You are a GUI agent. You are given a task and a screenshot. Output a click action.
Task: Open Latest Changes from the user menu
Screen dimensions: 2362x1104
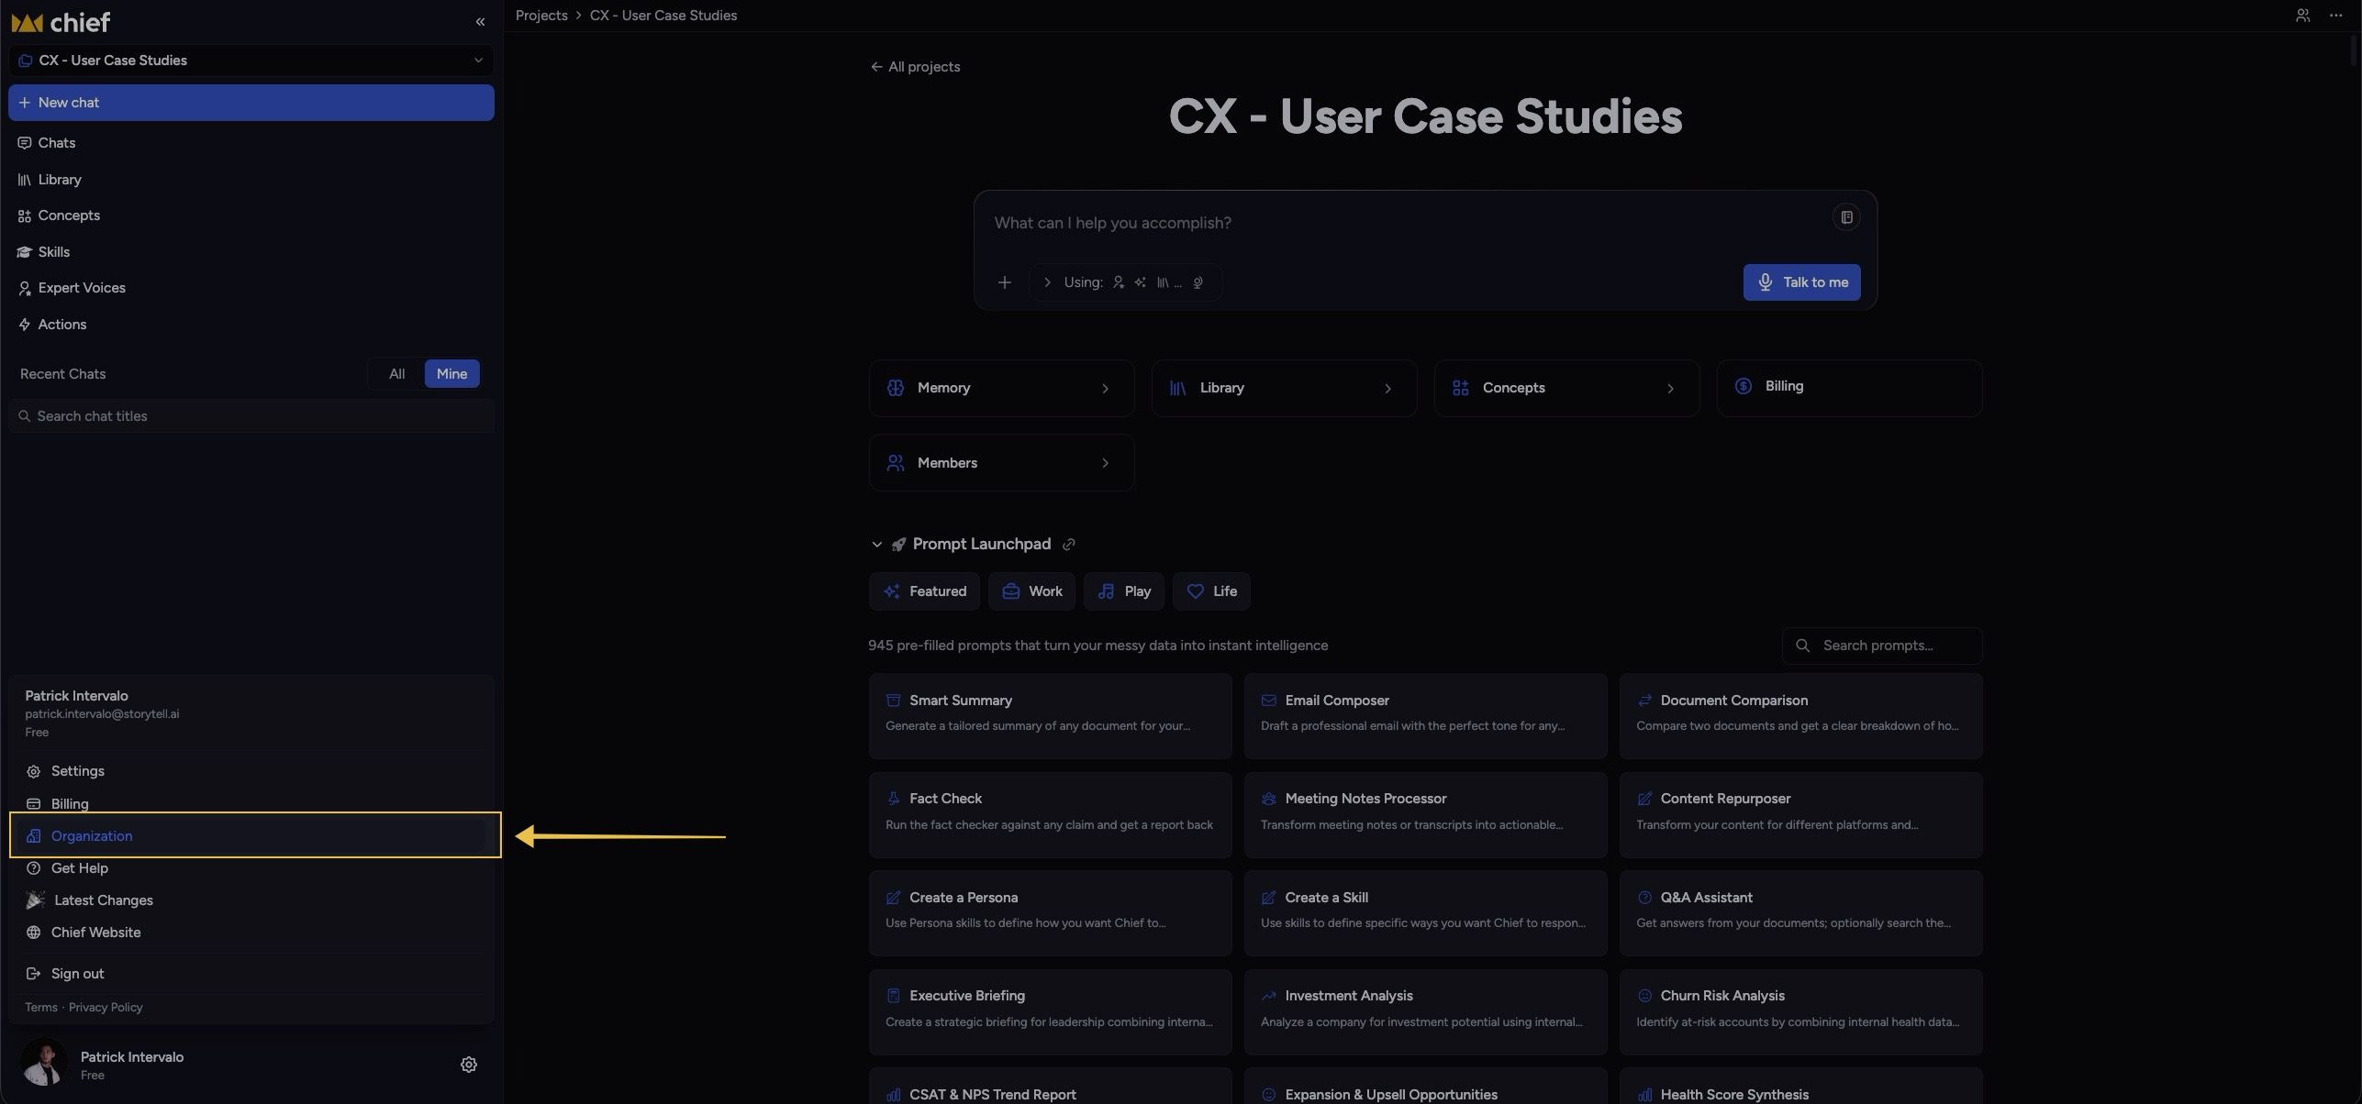[251, 900]
